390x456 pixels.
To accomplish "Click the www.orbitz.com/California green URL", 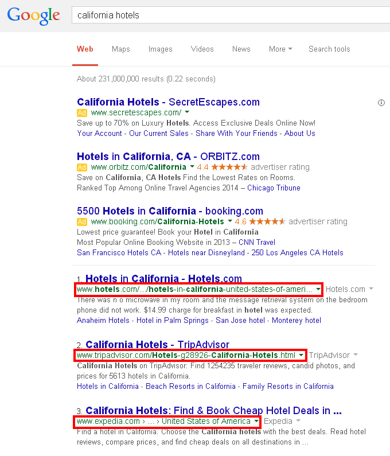I will pos(138,167).
